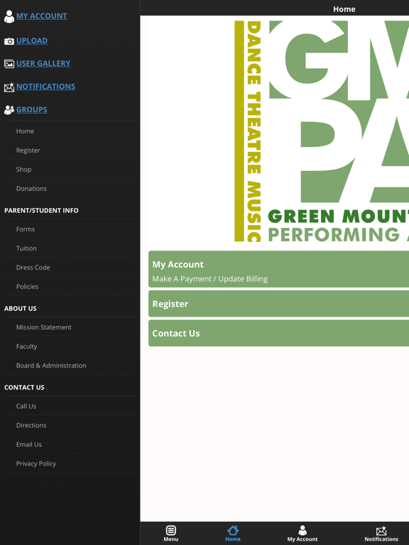Click the ABOUT US section header
The image size is (409, 545).
[x=20, y=308]
